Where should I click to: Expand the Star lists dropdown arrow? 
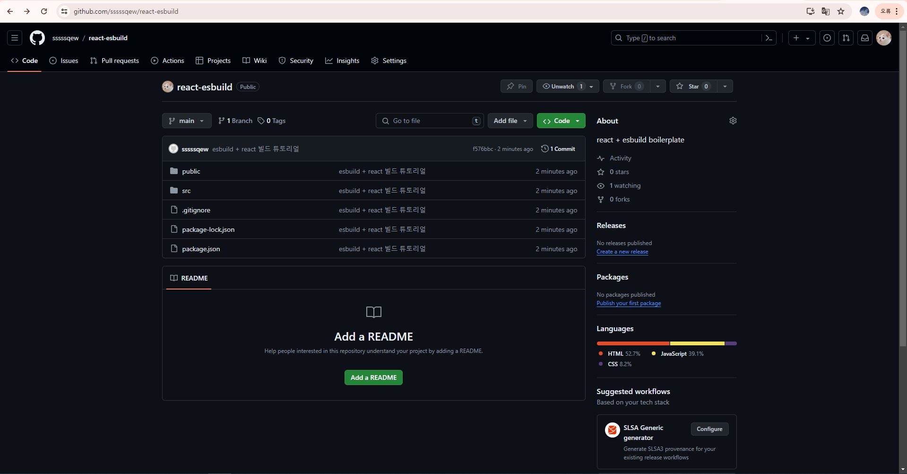(725, 86)
